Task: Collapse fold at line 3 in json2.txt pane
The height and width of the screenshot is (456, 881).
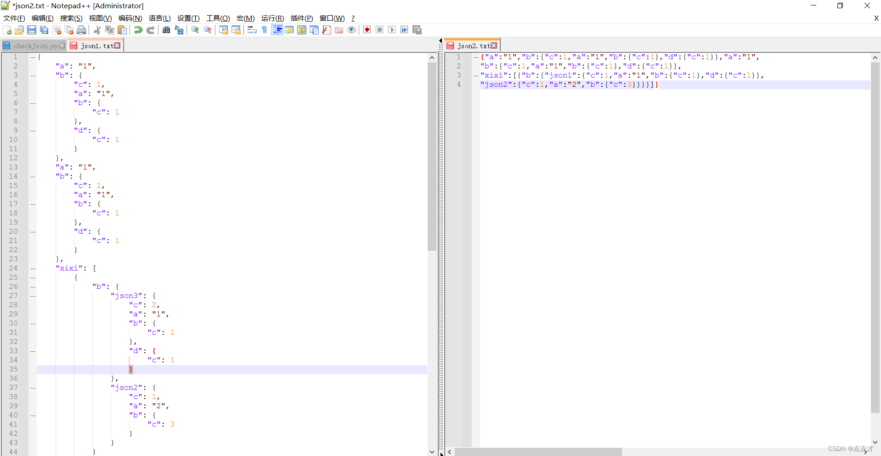Action: click(476, 76)
